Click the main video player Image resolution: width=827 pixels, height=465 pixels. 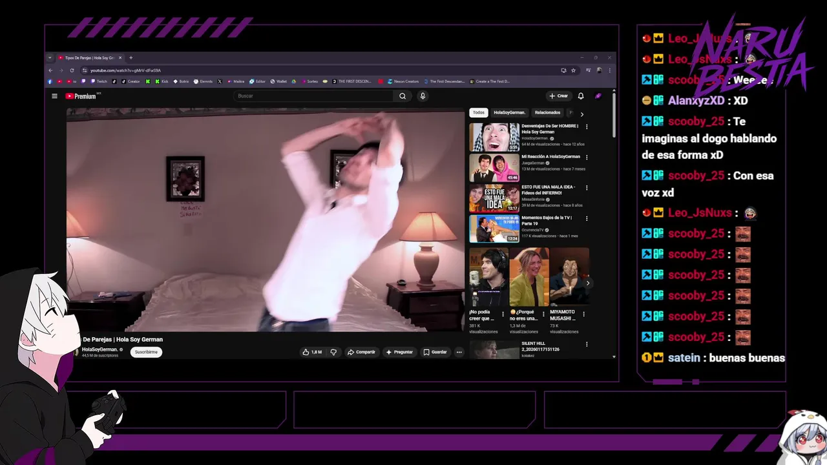click(265, 220)
